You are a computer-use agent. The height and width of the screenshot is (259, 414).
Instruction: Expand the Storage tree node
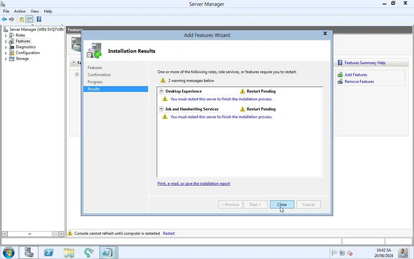pos(6,59)
